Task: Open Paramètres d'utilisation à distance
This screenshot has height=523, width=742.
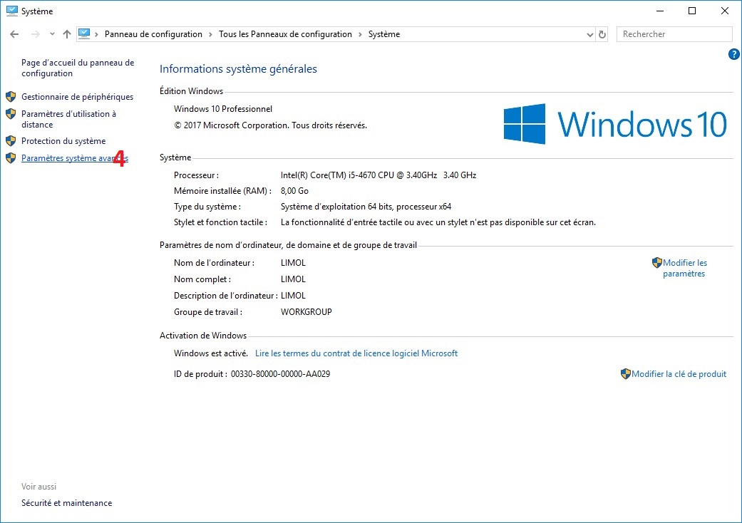Action: 68,119
